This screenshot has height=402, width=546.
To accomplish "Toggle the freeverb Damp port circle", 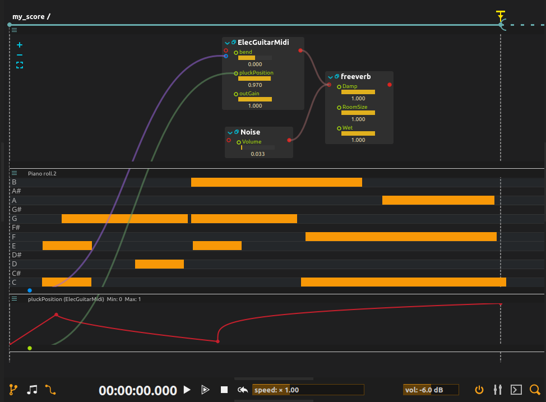I will [x=339, y=87].
